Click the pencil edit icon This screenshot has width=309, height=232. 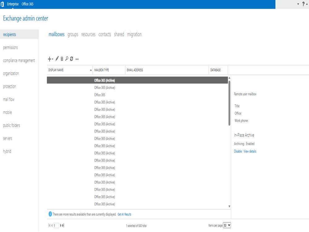[x=57, y=58]
